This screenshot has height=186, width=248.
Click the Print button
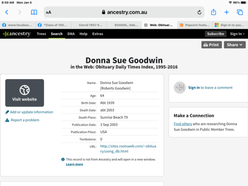point(211,45)
